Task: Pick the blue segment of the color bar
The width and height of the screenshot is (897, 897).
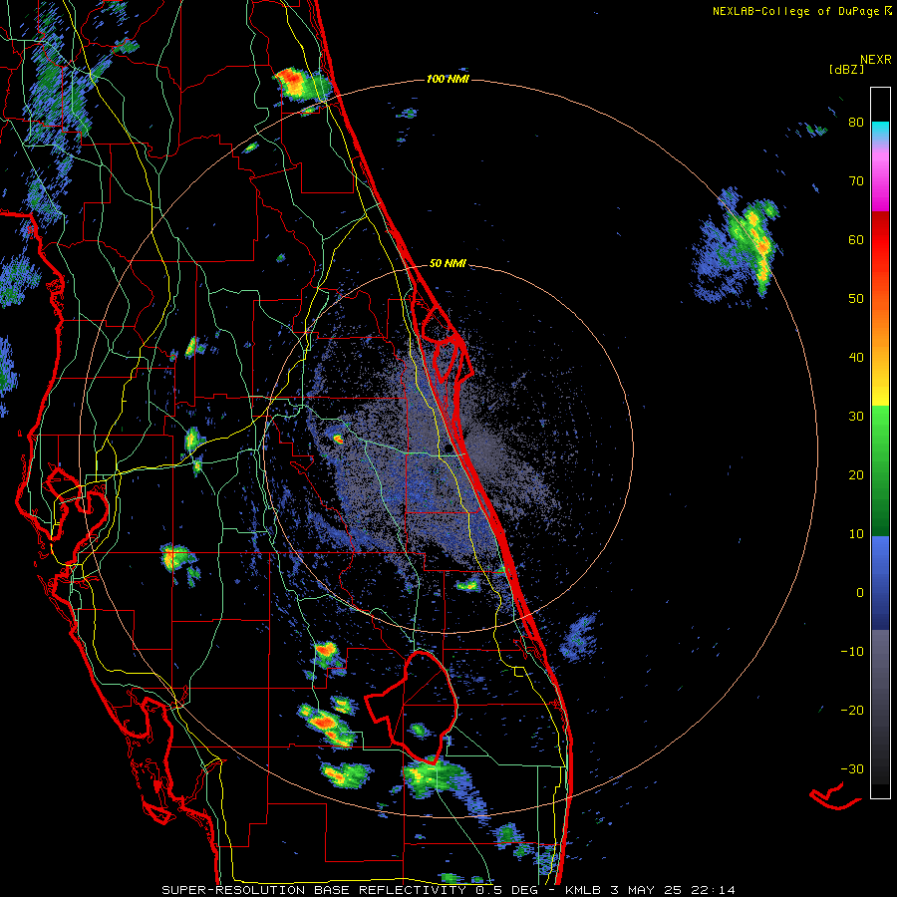Action: (880, 582)
